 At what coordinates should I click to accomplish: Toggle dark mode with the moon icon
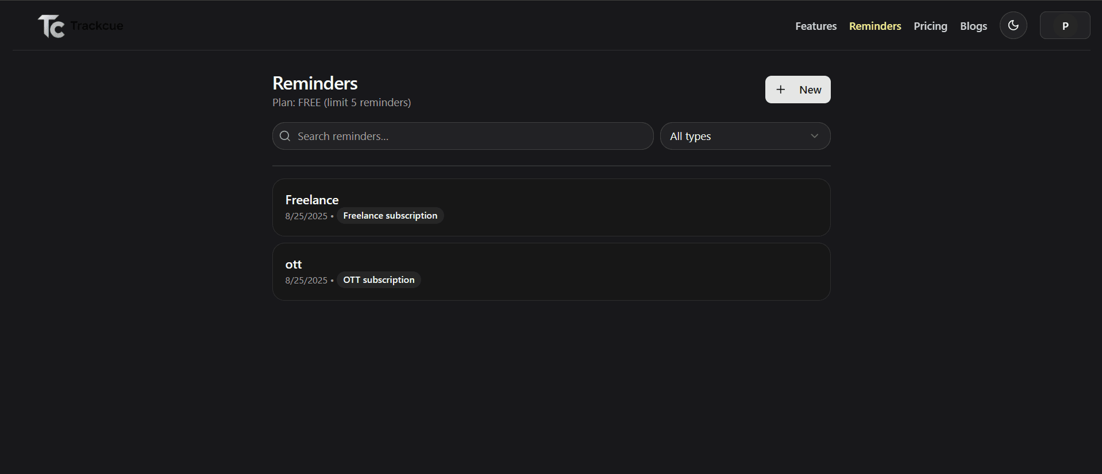(x=1013, y=26)
